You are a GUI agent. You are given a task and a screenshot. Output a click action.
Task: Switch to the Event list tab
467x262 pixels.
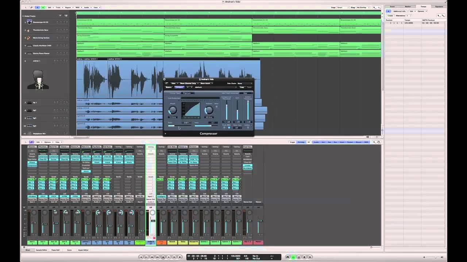point(392,7)
